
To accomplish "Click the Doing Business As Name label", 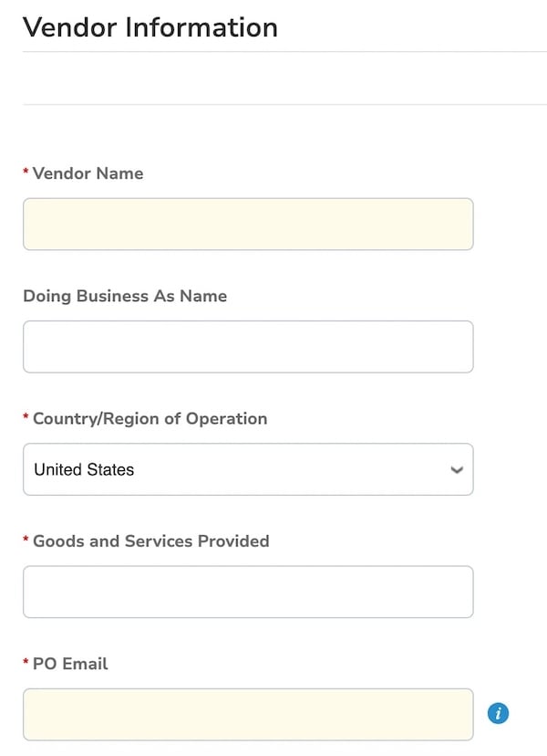I will [125, 296].
